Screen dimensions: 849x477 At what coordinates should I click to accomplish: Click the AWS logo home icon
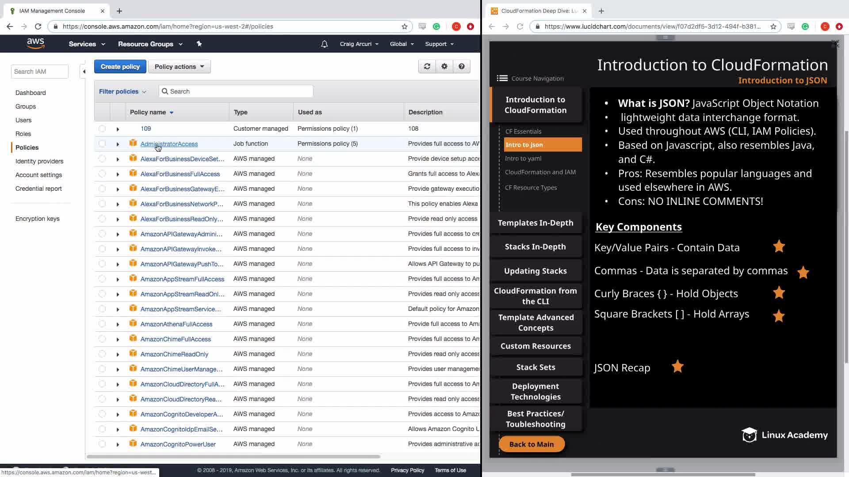pos(35,44)
